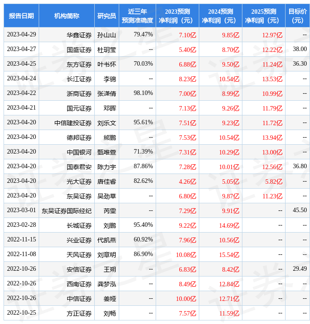310x324 pixels.
Task: Click the 2024预测净利润 column header
Action: (220, 16)
